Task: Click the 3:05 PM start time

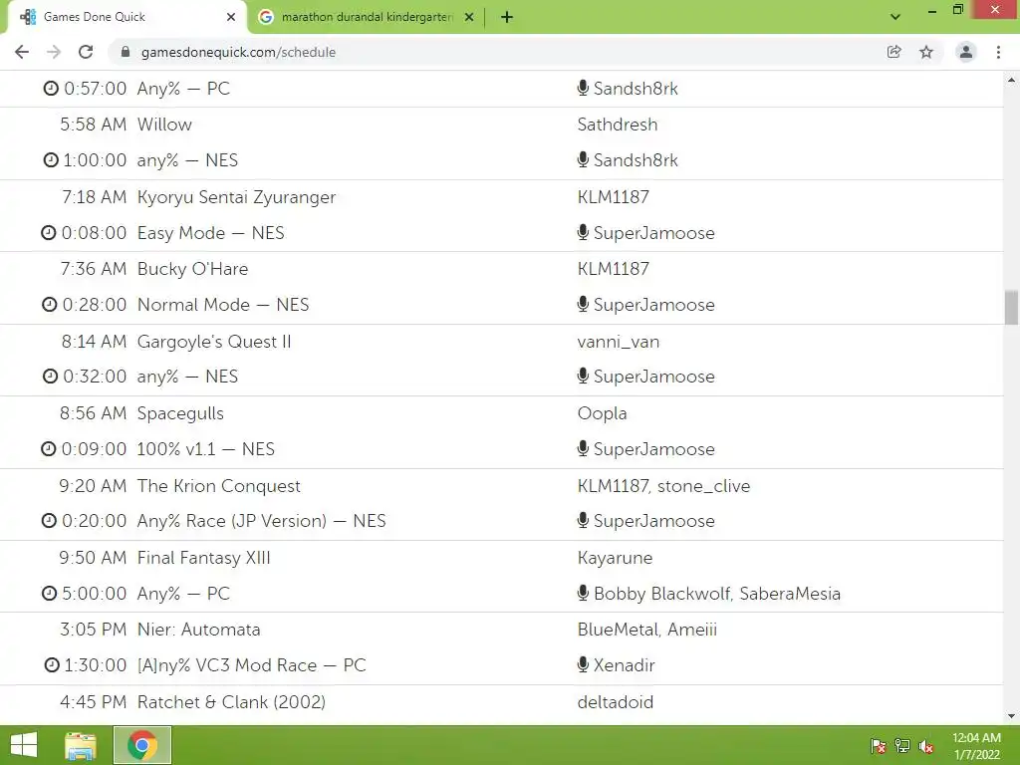Action: click(93, 630)
